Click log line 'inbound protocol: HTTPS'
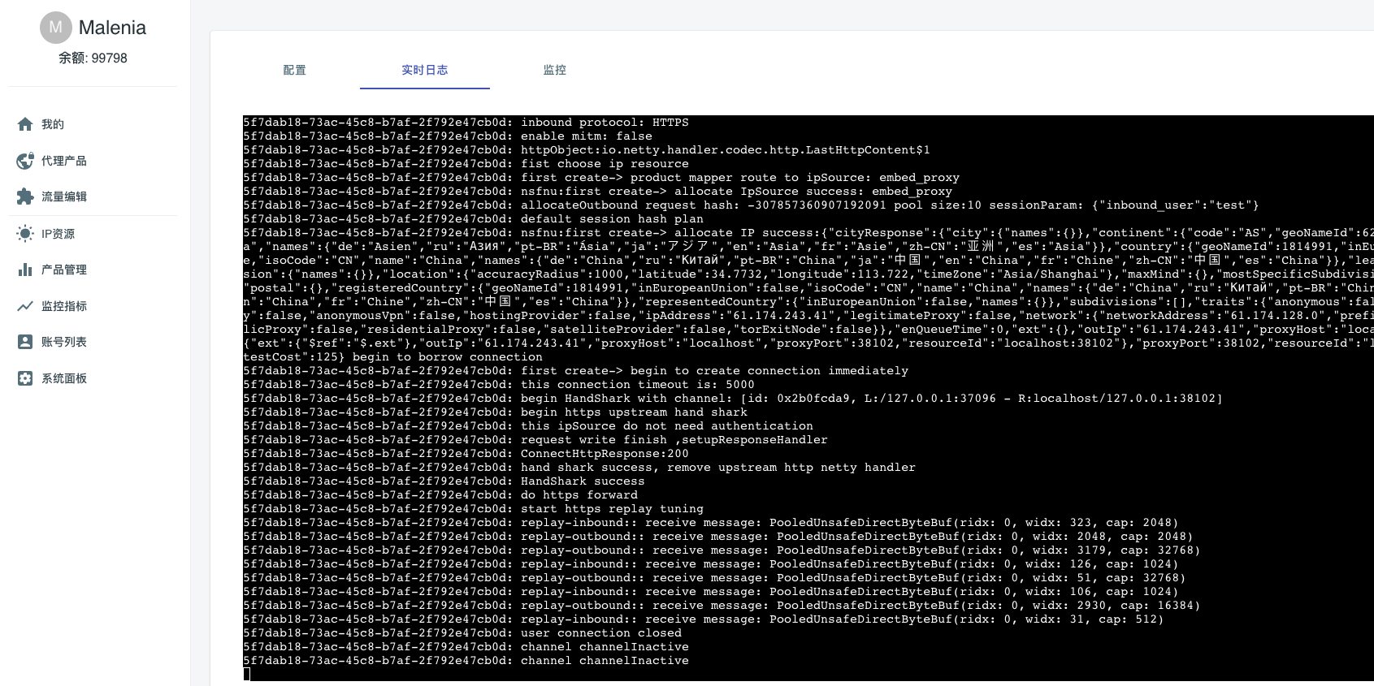 466,123
